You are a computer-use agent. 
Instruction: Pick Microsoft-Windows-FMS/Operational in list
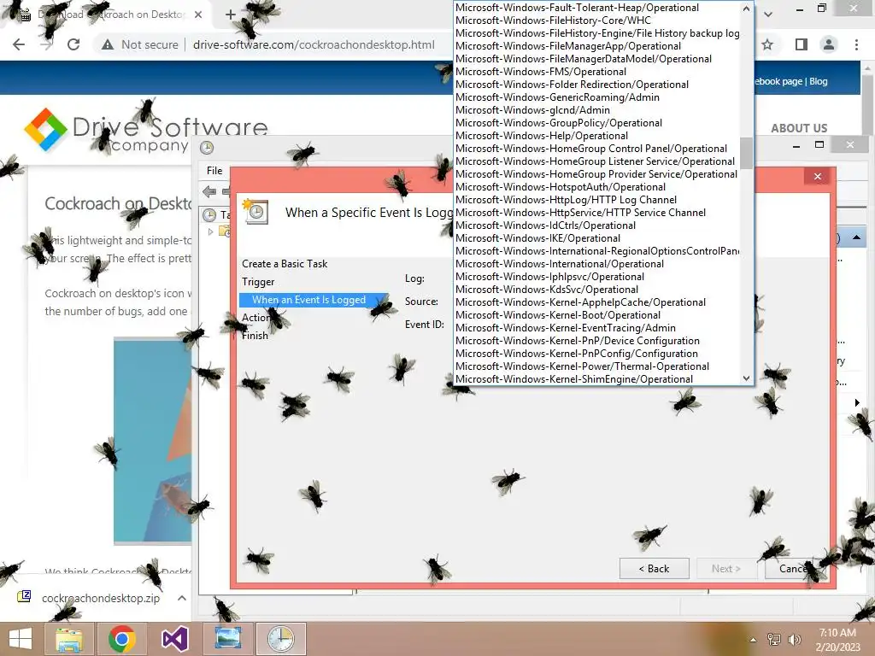597,72
